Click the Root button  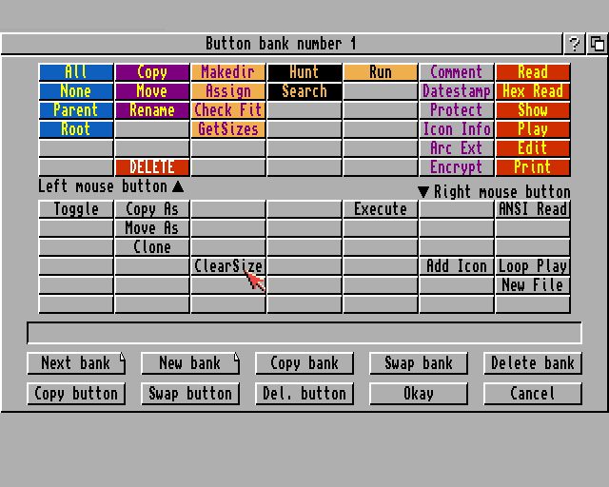(x=76, y=129)
